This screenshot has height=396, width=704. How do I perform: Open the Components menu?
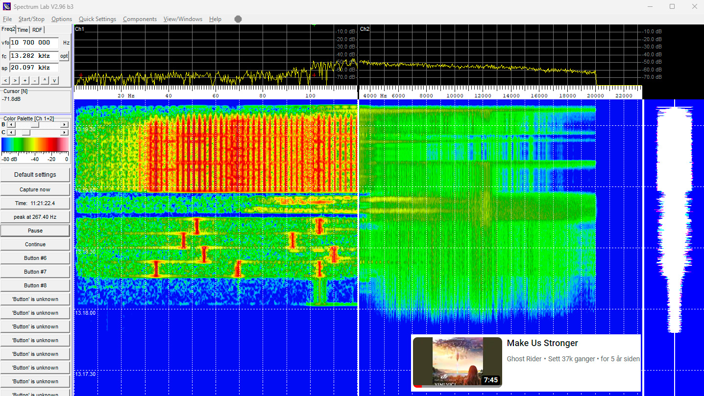point(140,19)
